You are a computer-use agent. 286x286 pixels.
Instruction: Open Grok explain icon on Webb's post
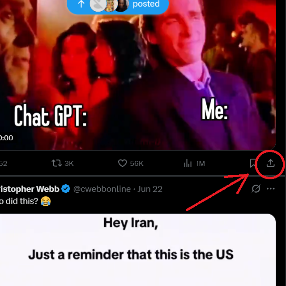[x=256, y=189]
